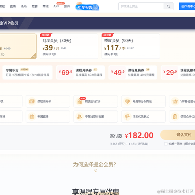
Task: Click the 确认支付 button
Action: point(178,134)
